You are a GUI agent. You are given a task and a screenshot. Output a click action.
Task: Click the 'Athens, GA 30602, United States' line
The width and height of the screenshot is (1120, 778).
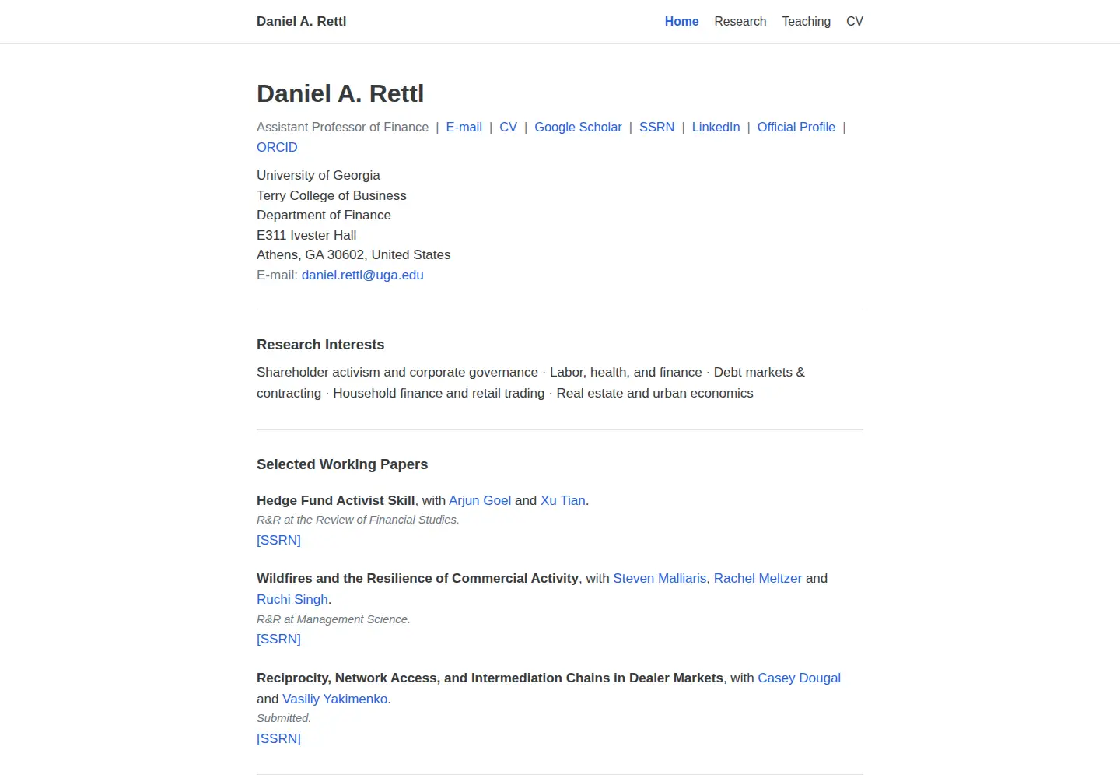click(353, 255)
